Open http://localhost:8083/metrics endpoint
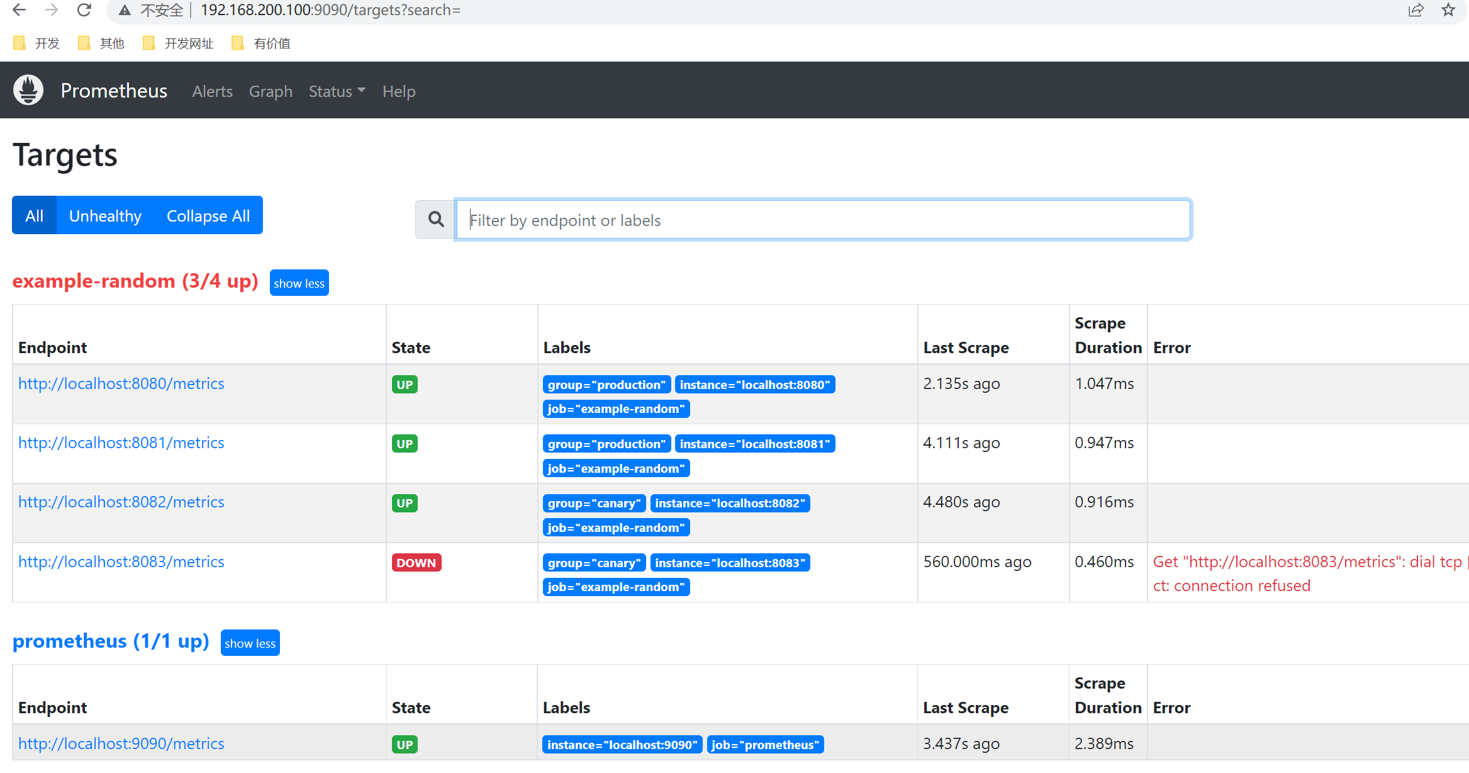1469x773 pixels. (x=121, y=561)
